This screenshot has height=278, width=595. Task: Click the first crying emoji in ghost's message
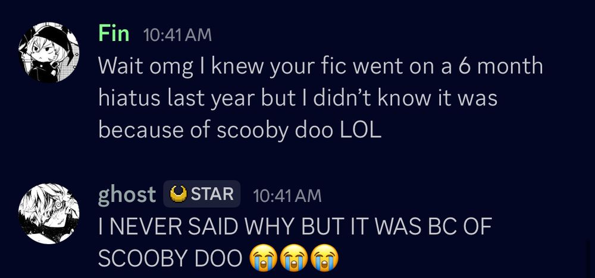tap(262, 259)
